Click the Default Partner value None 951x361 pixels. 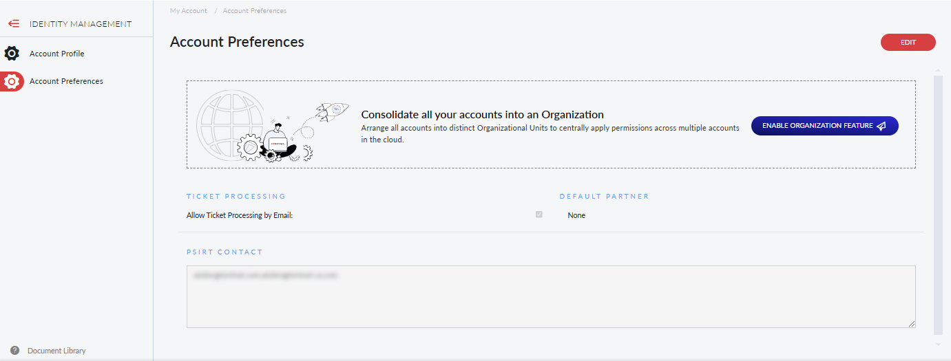tap(576, 215)
